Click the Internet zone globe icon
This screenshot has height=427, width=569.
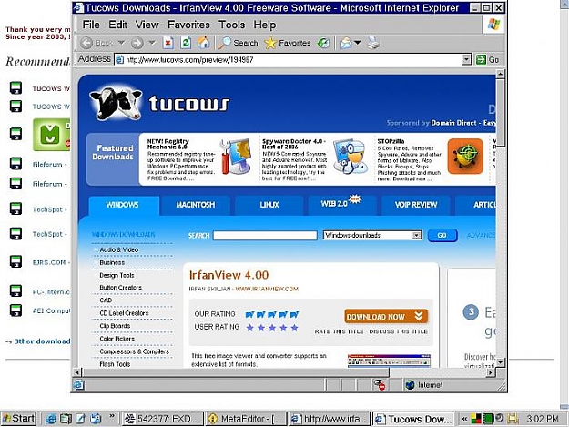coord(410,385)
